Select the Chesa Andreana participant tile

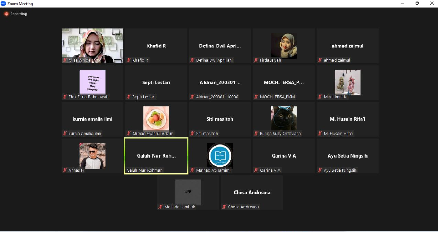coord(252,192)
